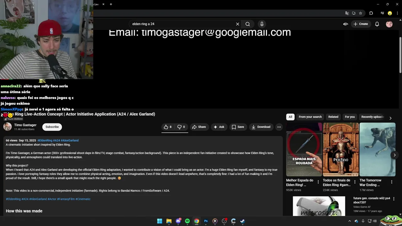Bookmark this page with star icon
Image resolution: width=402 pixels, height=226 pixels.
pyautogui.click(x=361, y=13)
